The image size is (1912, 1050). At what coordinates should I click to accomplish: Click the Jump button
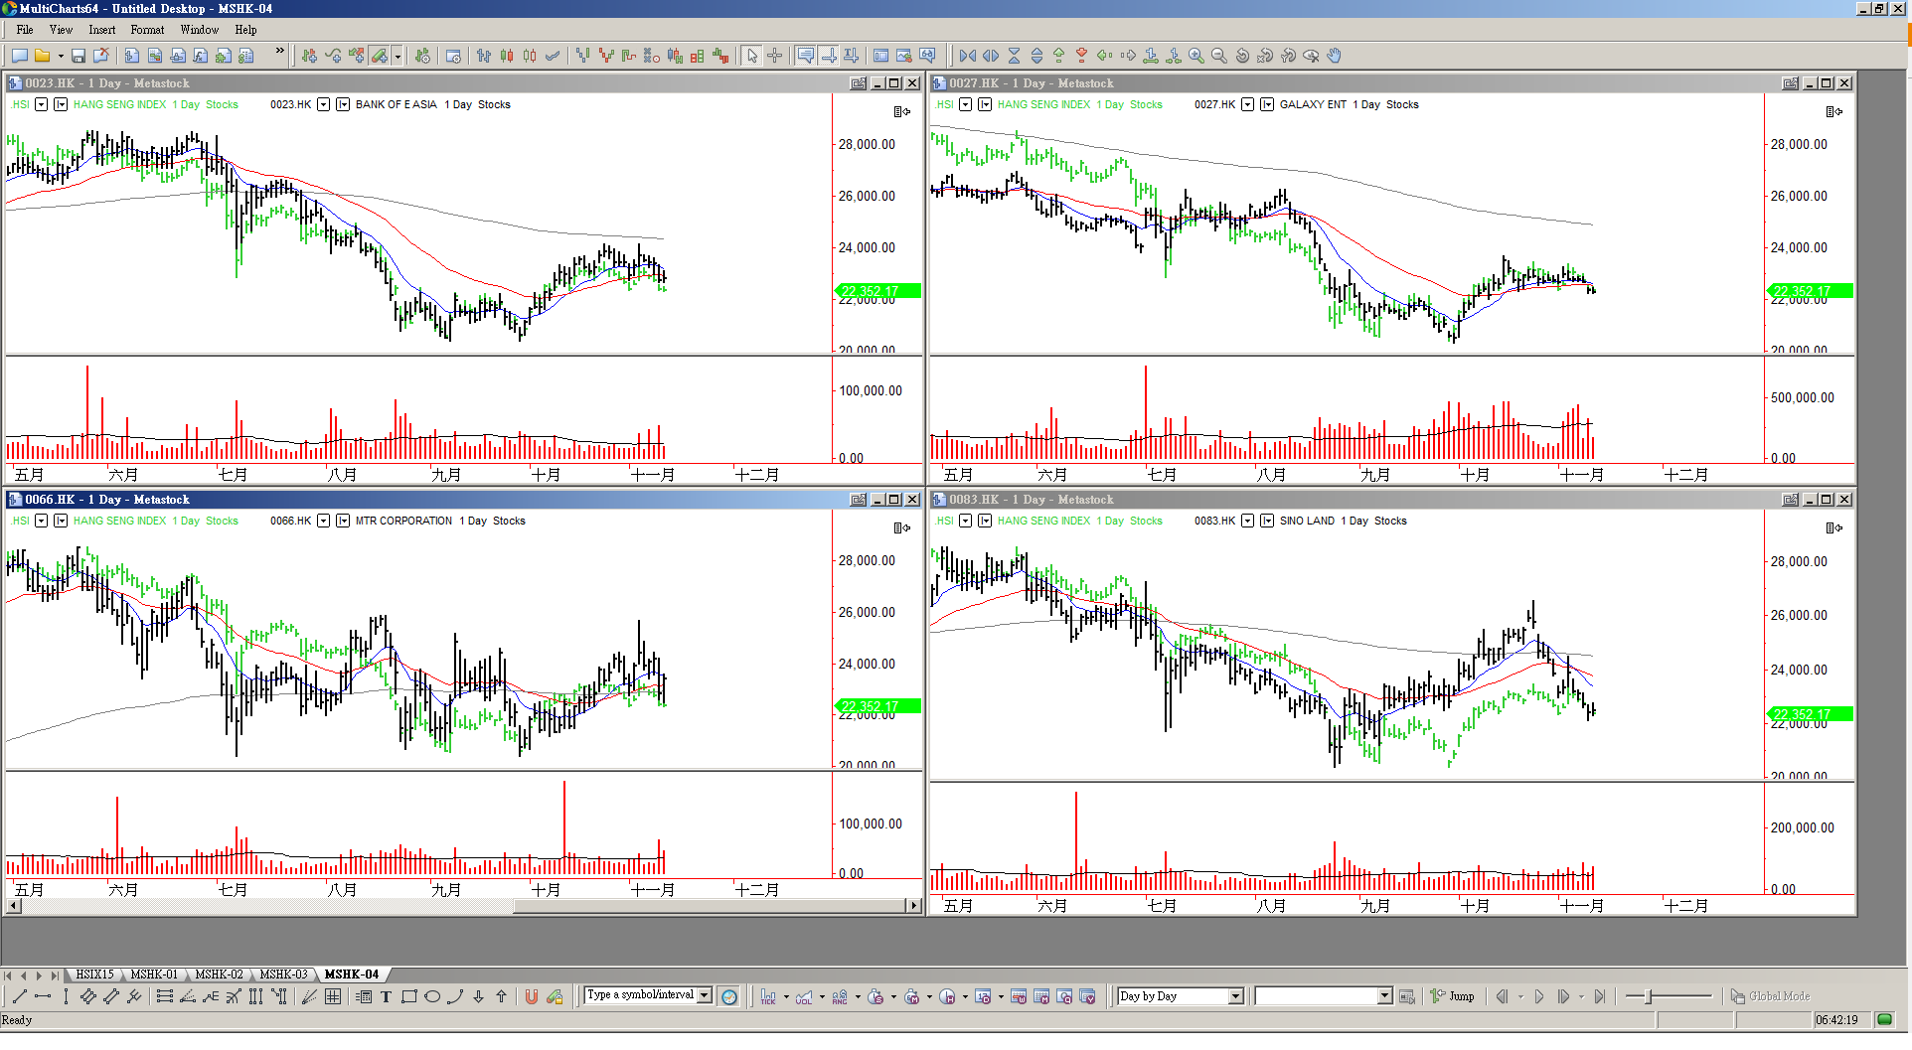tap(1453, 996)
